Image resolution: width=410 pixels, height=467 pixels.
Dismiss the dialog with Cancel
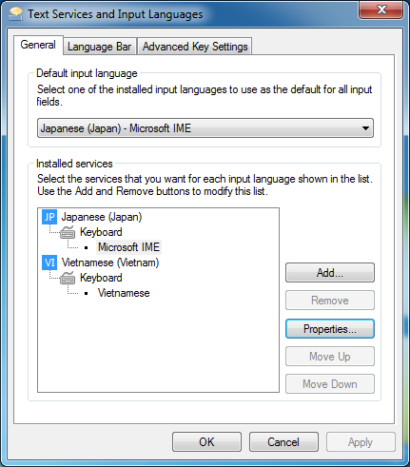coord(283,442)
